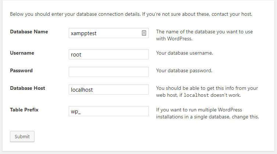Viewport: 277px width, 154px height.
Task: Click the web host info description text
Action: coord(207,92)
